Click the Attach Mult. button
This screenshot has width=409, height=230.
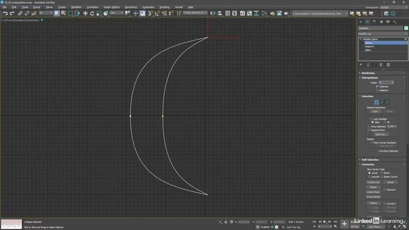click(x=373, y=192)
